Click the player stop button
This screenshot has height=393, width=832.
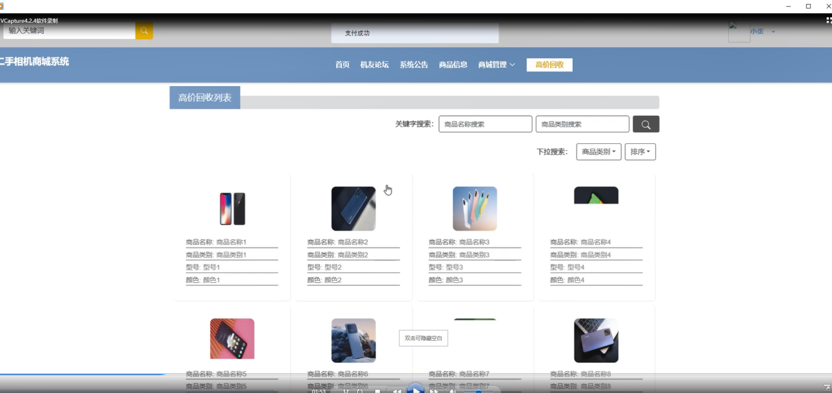coord(377,391)
